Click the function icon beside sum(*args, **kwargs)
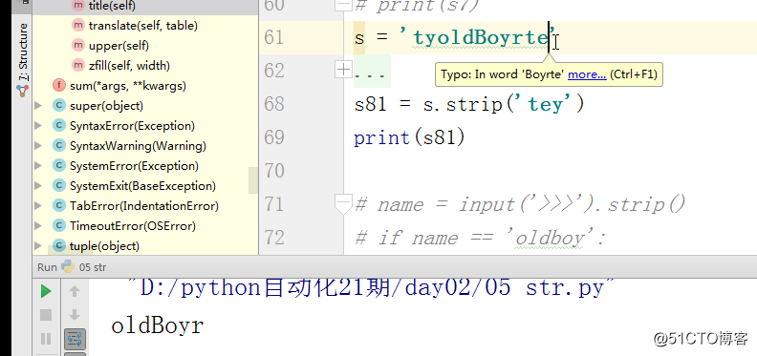This screenshot has height=356, width=757. [x=59, y=86]
